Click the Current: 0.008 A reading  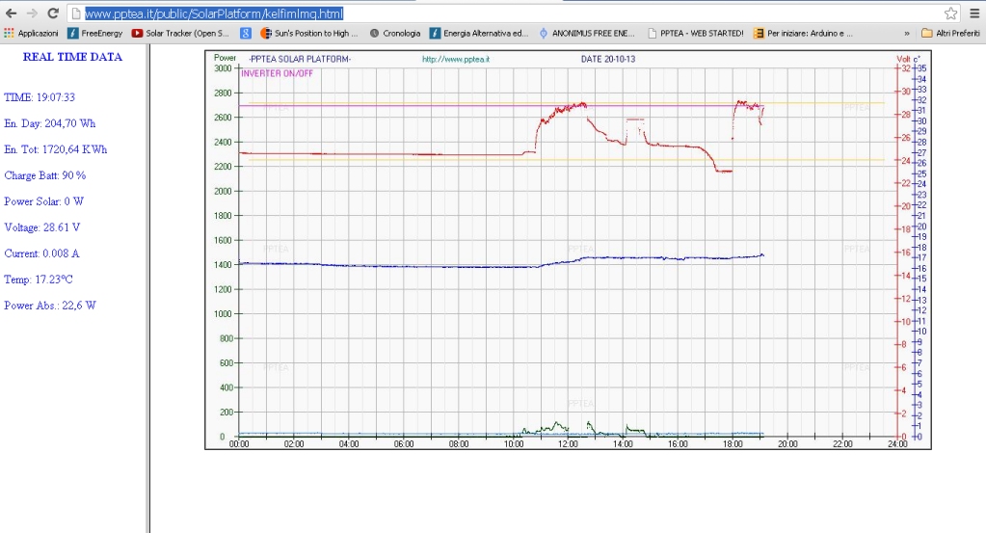pos(41,253)
